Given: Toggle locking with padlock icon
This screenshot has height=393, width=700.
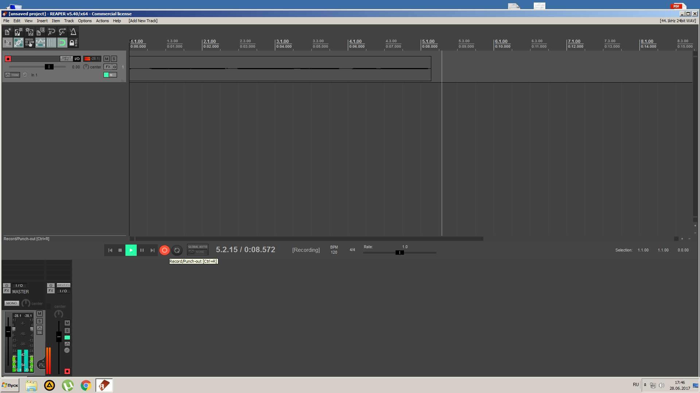Looking at the screenshot, I should (73, 43).
